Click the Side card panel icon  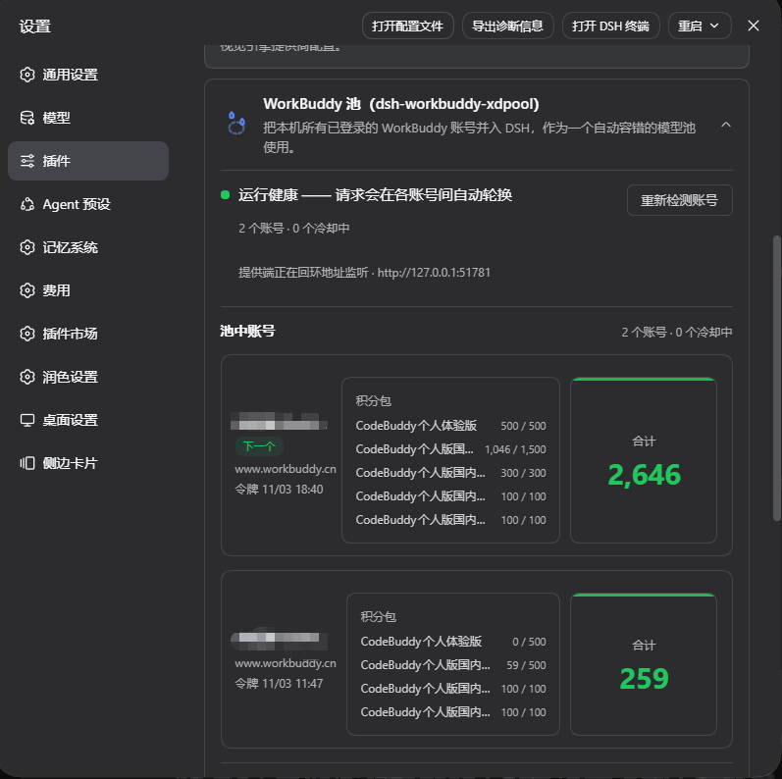[27, 463]
